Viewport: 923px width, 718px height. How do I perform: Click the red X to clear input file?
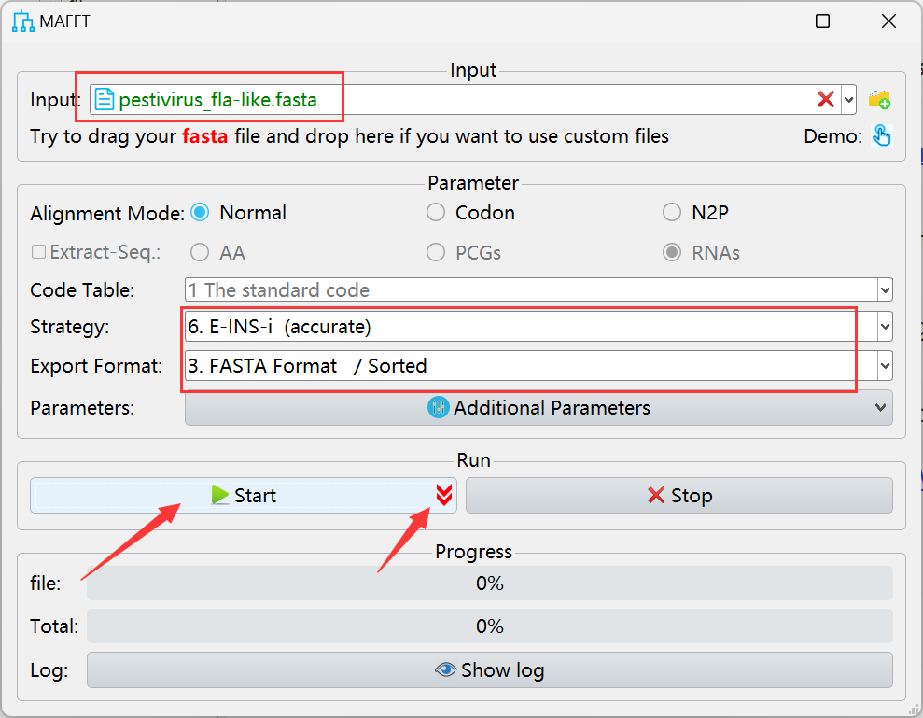click(825, 99)
